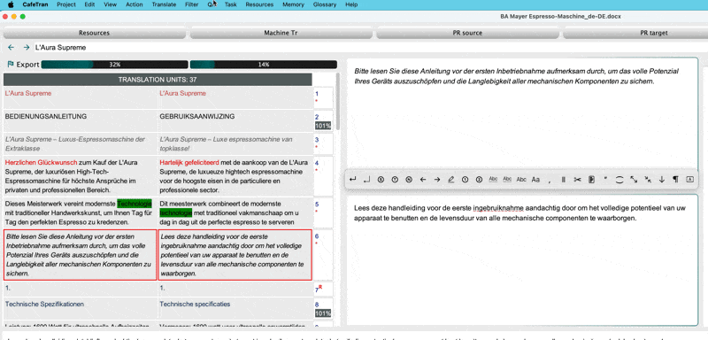Open the CafeTran application menu
Viewport: 708px width, 340px height.
click(35, 4)
